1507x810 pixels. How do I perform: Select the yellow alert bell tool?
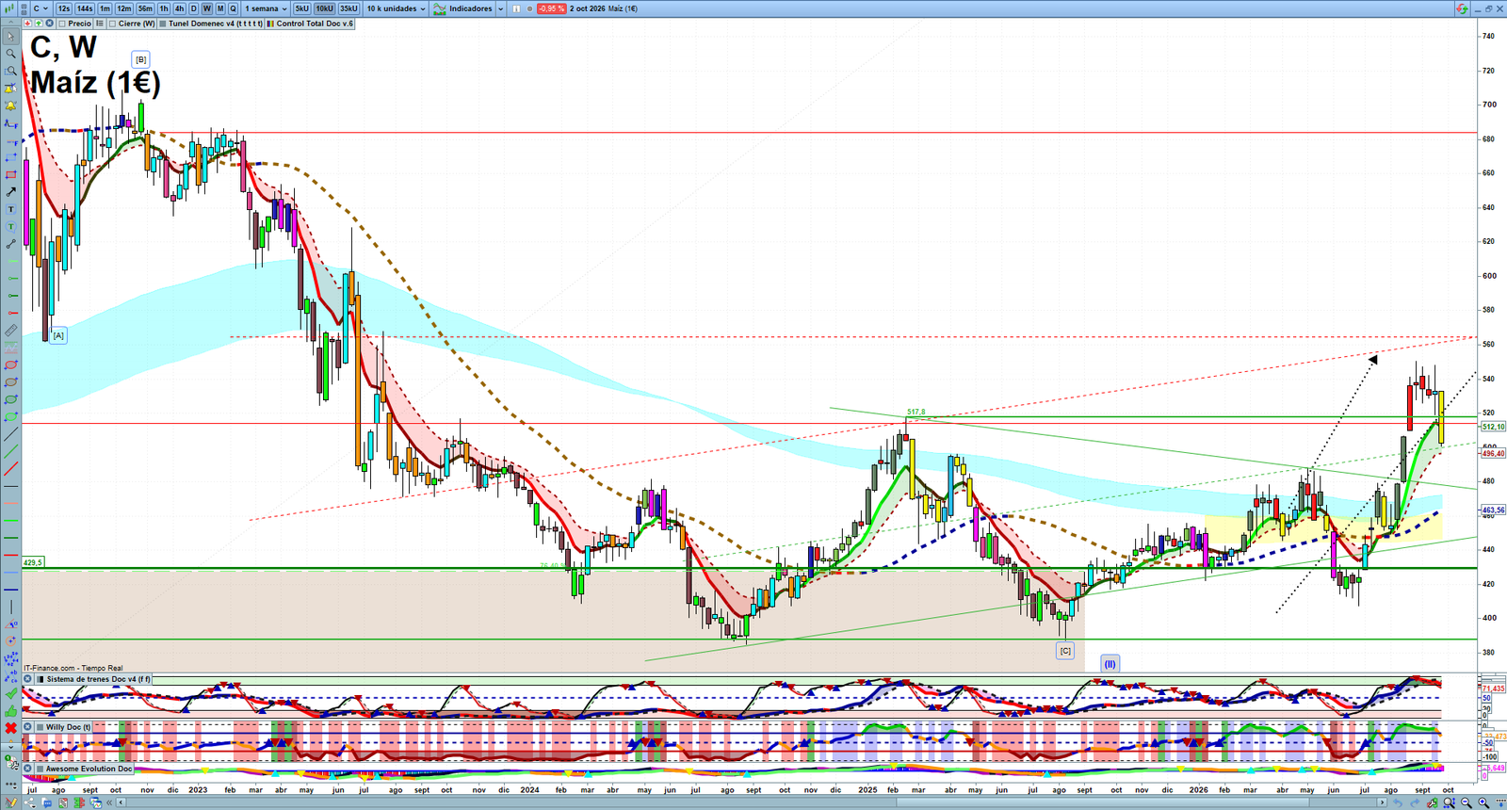tap(11, 105)
